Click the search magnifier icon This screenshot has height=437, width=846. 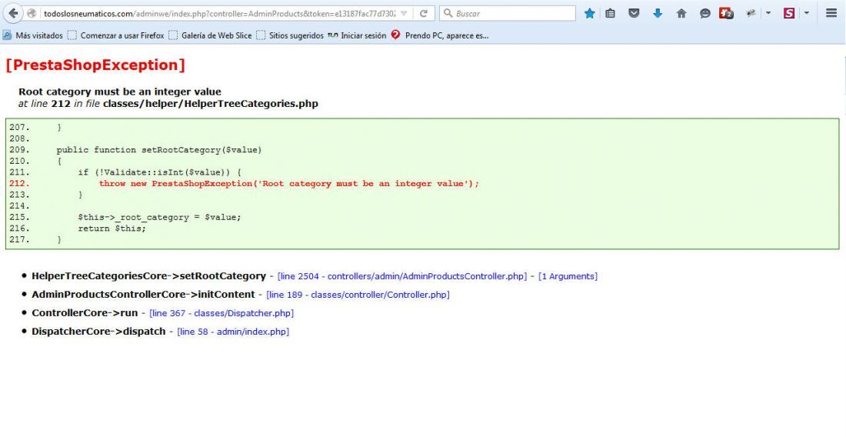click(448, 14)
